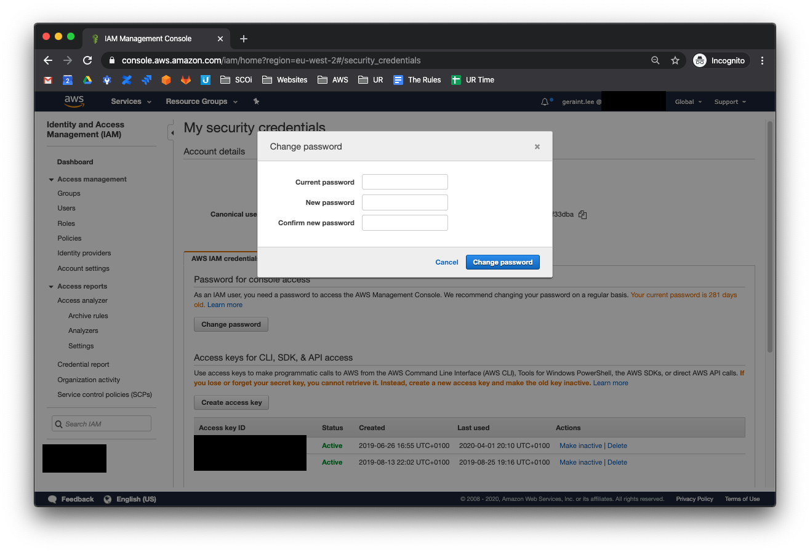
Task: Bookmark page using the star icon
Action: coord(675,60)
